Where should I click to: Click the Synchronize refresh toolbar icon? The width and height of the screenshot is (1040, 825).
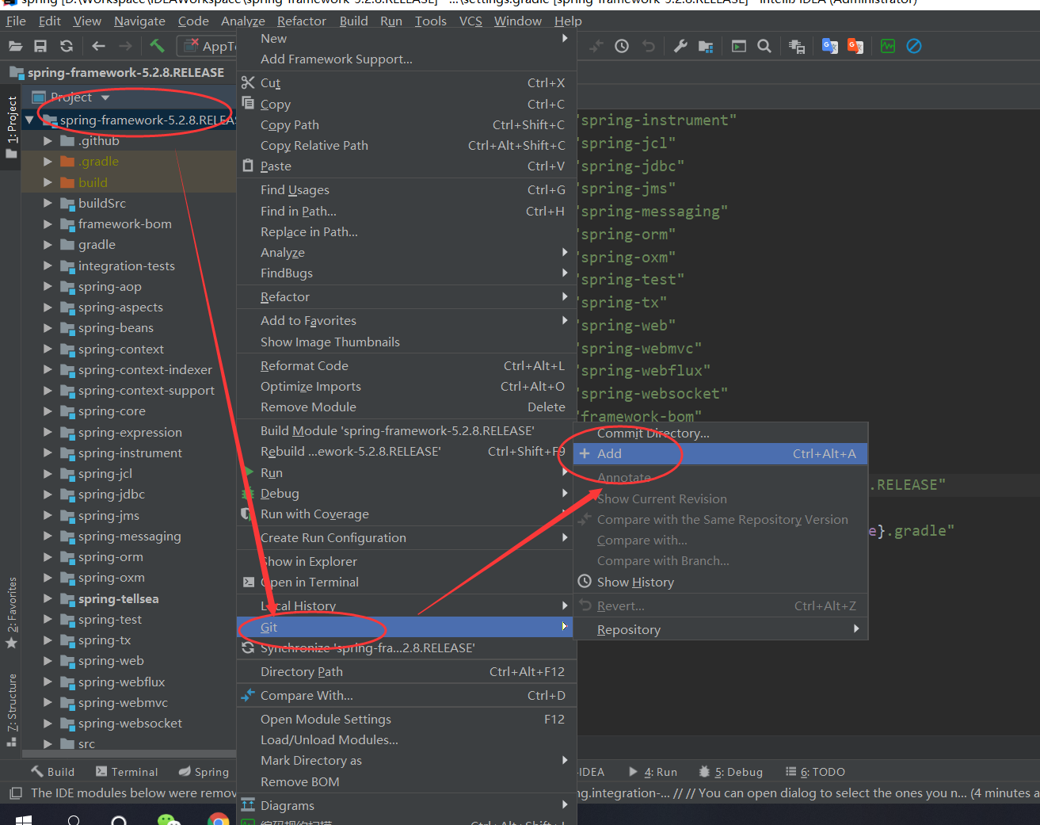(x=67, y=46)
